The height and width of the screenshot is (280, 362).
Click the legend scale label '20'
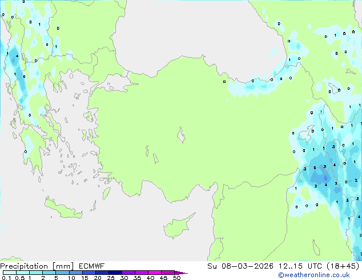98,278
